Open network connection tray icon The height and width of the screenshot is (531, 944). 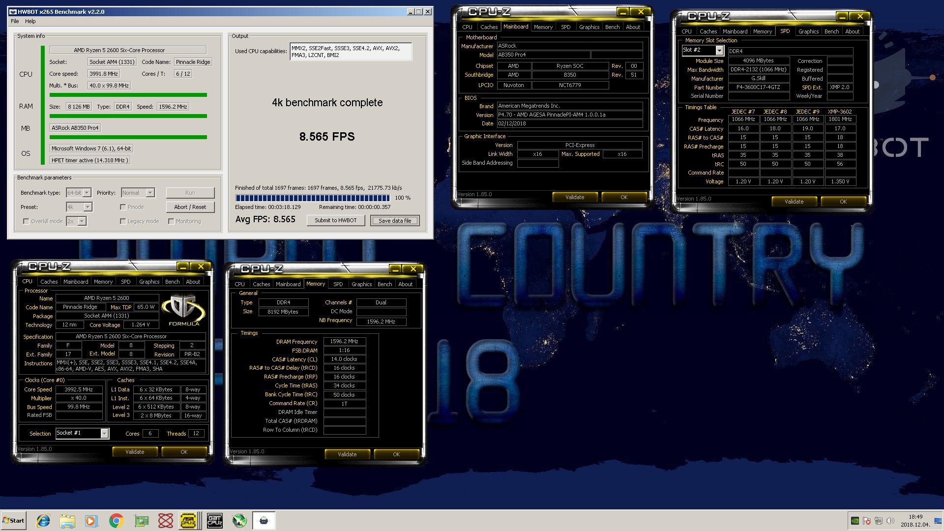[879, 521]
